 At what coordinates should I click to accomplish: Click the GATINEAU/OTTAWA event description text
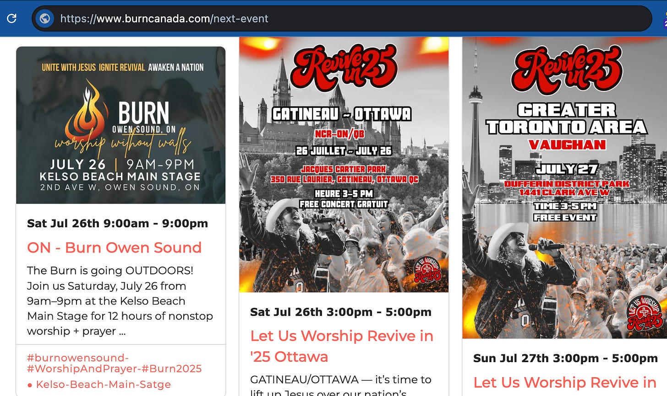point(341,385)
